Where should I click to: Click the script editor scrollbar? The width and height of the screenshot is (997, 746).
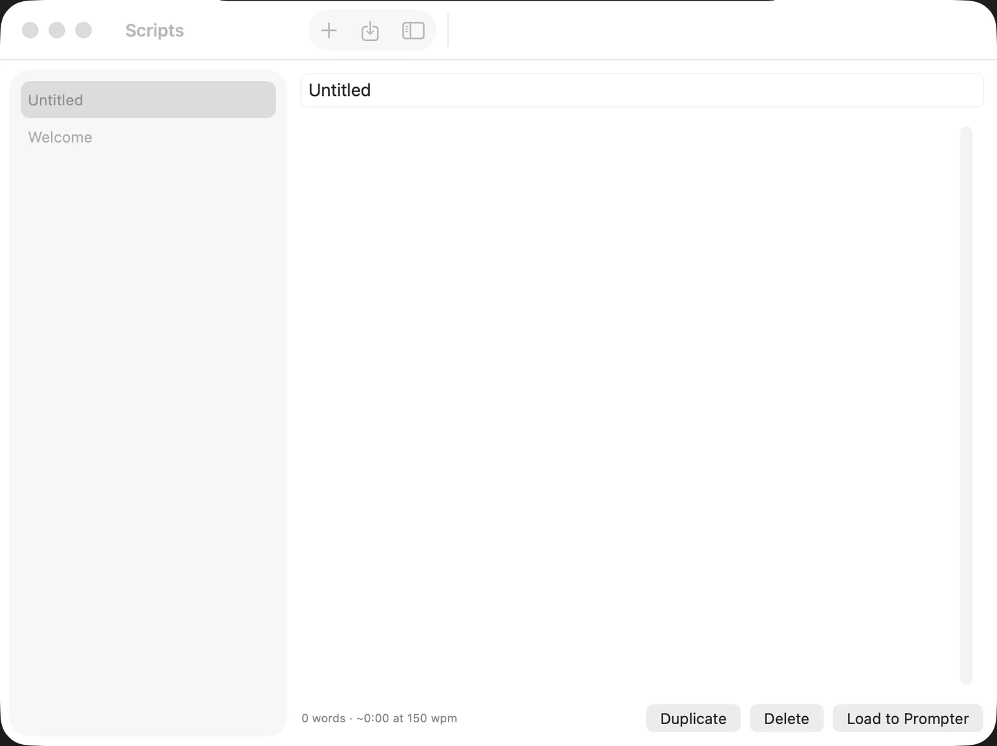click(x=966, y=405)
